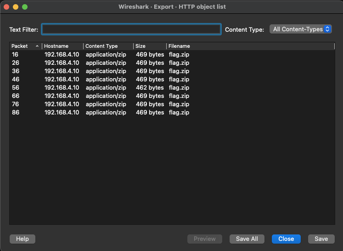Viewport: 343px width, 251px height.
Task: Click hostname 192.168.4.10 in packet 36 row
Action: [x=62, y=71]
